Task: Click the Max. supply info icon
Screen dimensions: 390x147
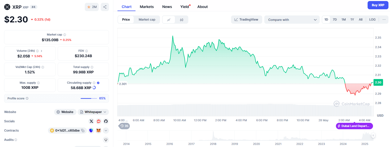Action: tap(38, 83)
